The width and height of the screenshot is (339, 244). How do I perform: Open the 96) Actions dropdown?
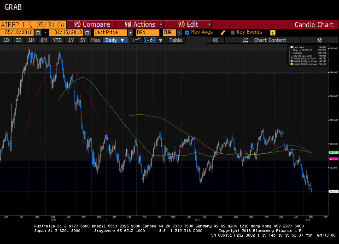point(140,24)
